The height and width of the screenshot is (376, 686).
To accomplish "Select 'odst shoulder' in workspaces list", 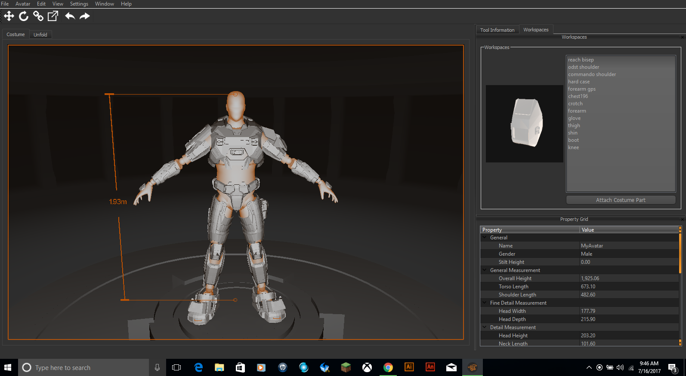I will 583,67.
